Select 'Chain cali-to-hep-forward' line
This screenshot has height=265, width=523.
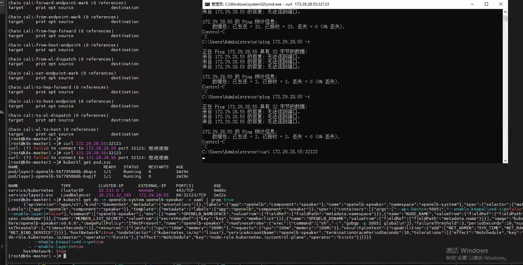coord(58,87)
